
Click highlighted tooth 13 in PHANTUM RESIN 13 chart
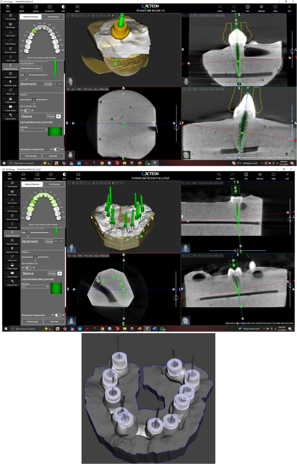[34, 30]
